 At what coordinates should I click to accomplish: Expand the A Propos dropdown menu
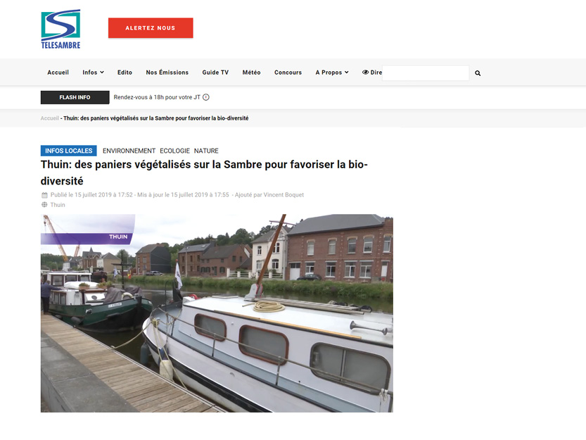(332, 73)
